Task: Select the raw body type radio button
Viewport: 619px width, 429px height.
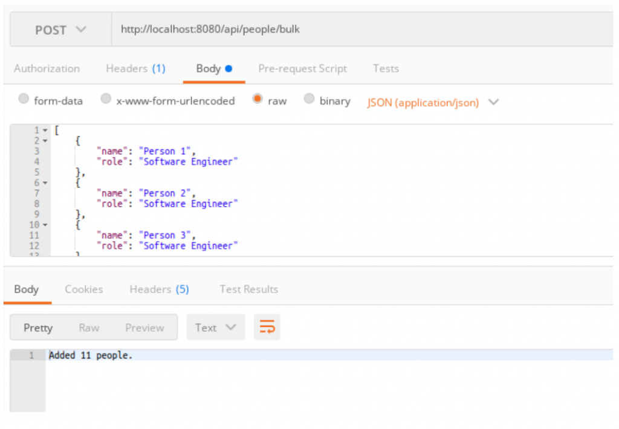Action: click(258, 100)
